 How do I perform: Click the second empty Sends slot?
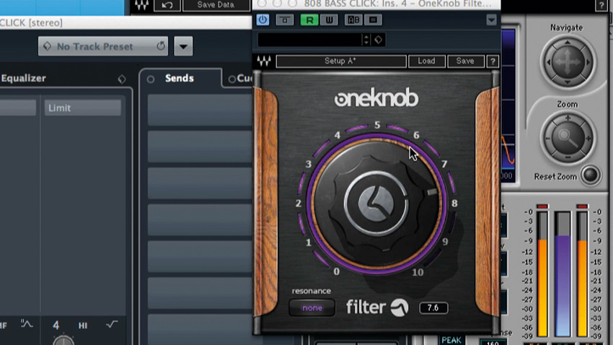(200, 147)
